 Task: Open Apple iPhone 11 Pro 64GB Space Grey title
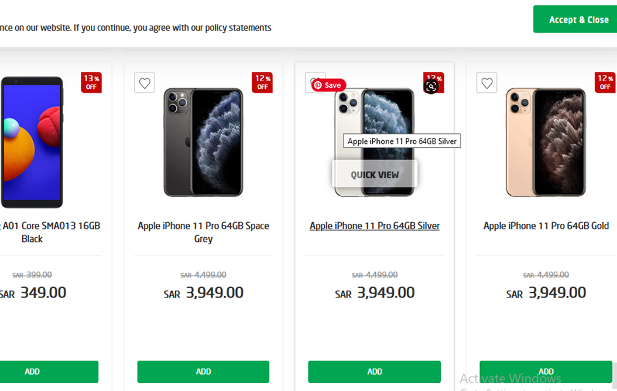click(204, 232)
